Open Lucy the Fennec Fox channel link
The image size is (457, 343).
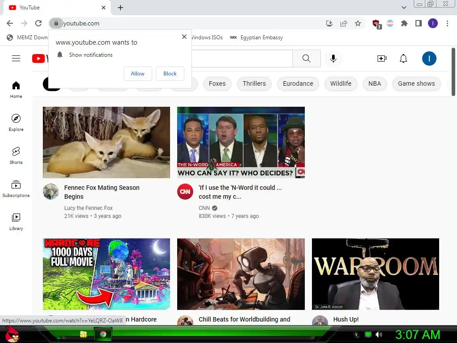pyautogui.click(x=88, y=208)
